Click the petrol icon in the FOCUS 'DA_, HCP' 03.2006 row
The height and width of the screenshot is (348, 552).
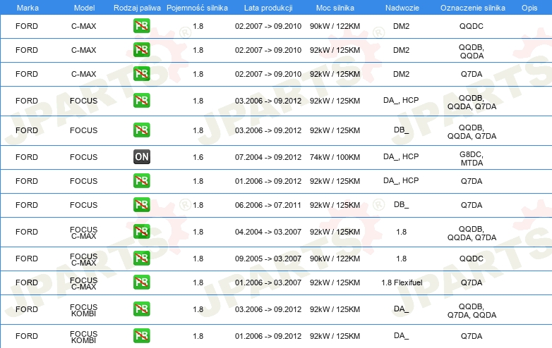[x=141, y=101]
